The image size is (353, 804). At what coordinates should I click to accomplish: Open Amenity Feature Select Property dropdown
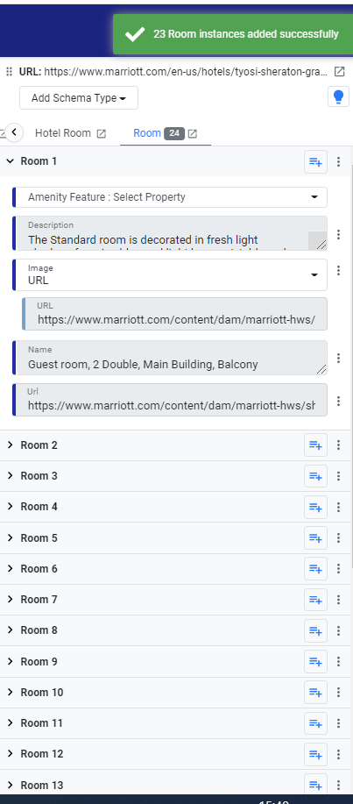170,197
